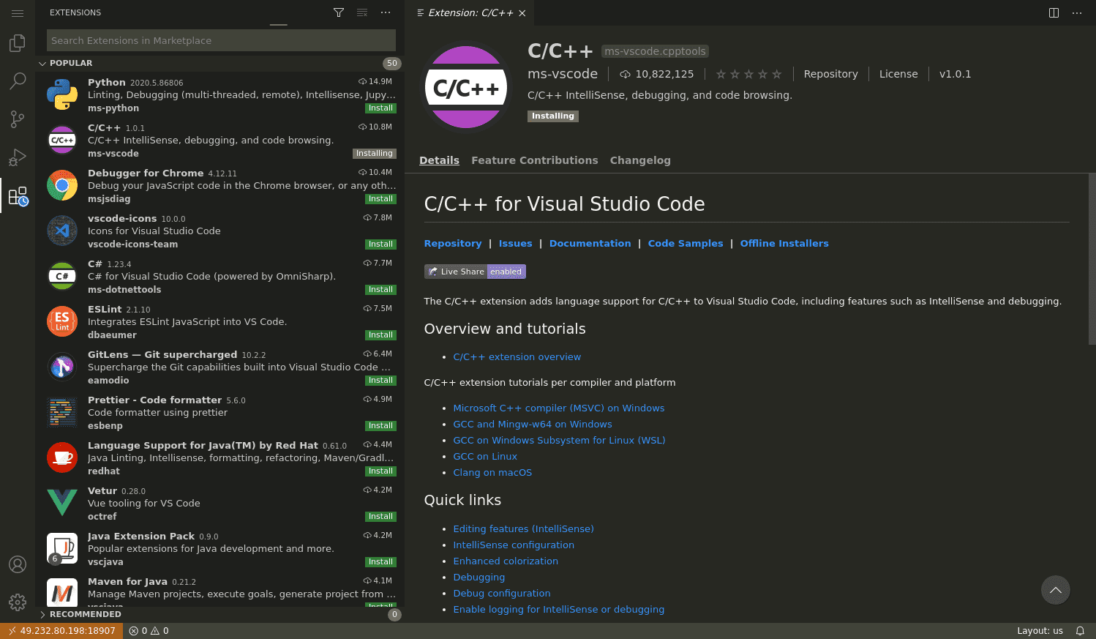Install the C# extension
This screenshot has width=1096, height=639.
click(x=380, y=290)
